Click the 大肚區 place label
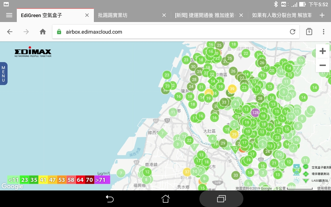Image resolution: width=331 pixels, height=207 pixels. click(209, 131)
